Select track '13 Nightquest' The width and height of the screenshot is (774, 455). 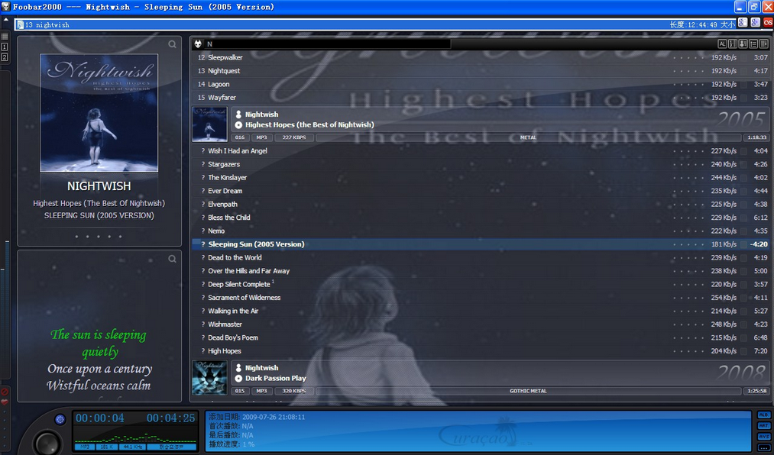(481, 70)
